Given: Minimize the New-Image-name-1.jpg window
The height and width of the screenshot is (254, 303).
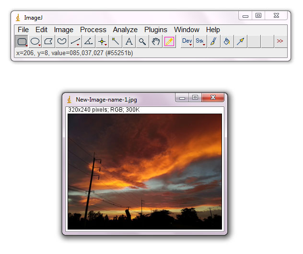Looking at the screenshot, I should click(x=182, y=98).
